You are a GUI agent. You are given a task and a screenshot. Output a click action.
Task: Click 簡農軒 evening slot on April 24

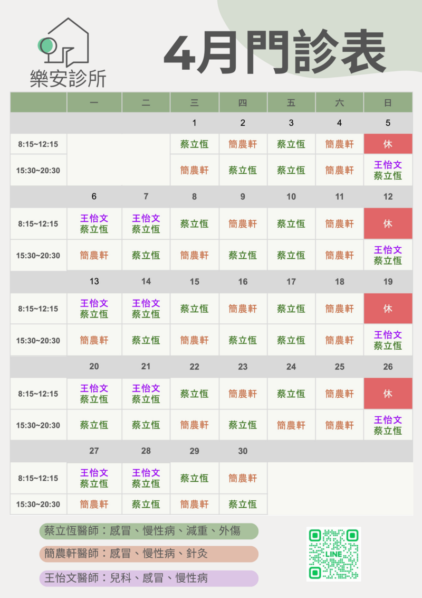click(x=291, y=425)
